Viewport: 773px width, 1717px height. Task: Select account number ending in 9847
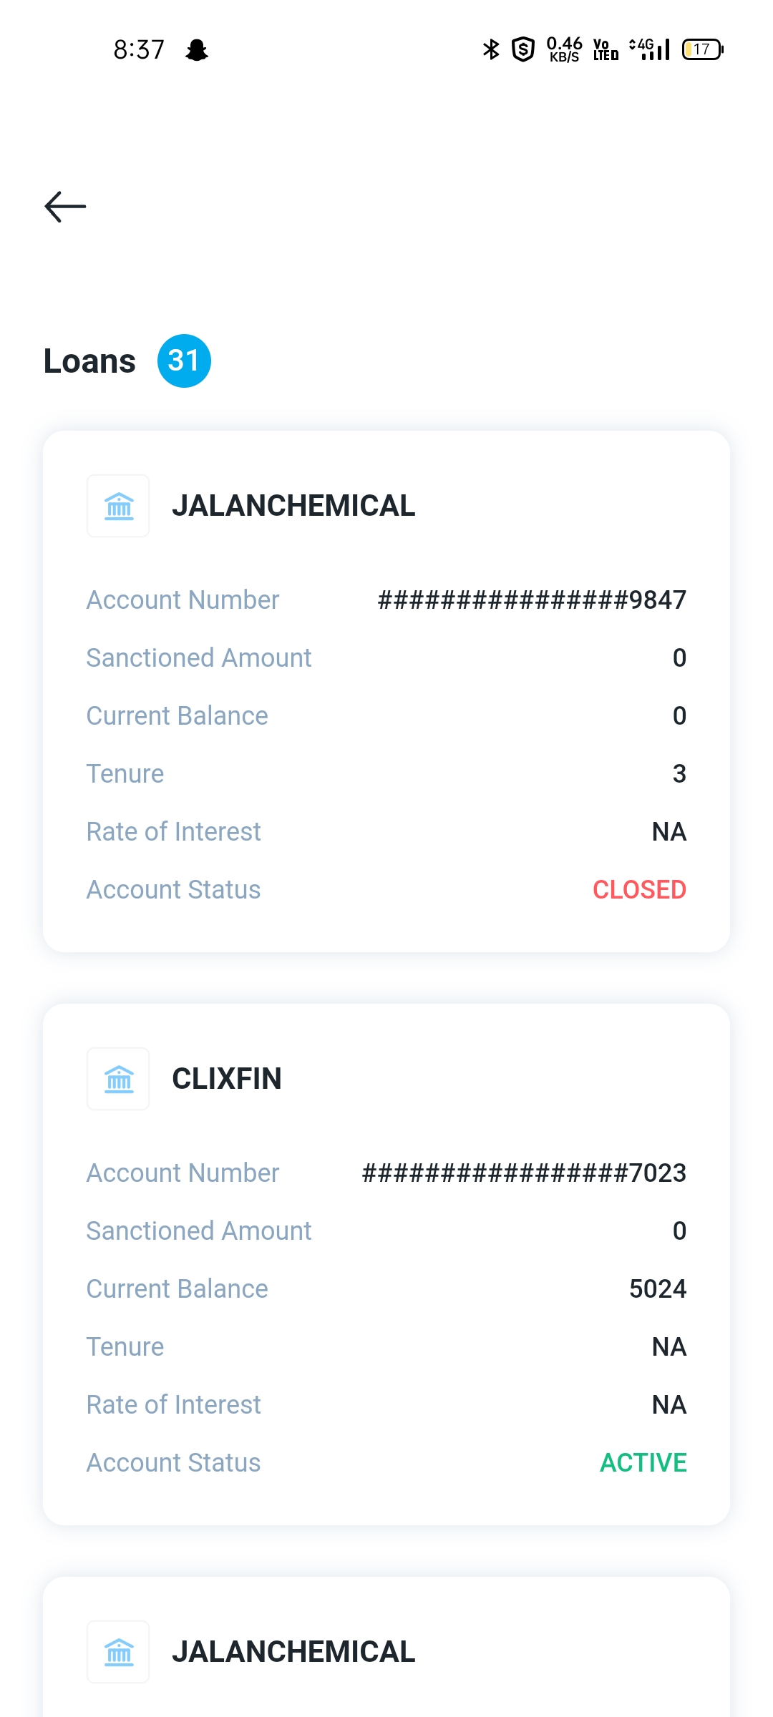click(532, 600)
